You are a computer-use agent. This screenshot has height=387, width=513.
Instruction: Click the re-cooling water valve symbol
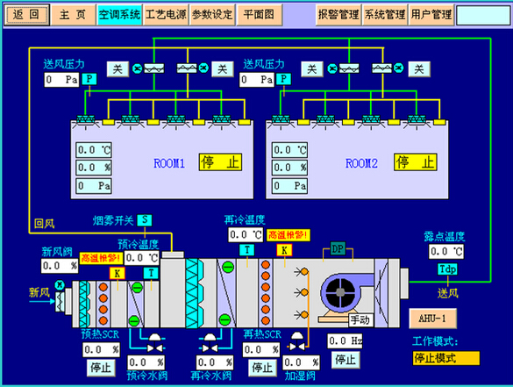click(x=210, y=343)
